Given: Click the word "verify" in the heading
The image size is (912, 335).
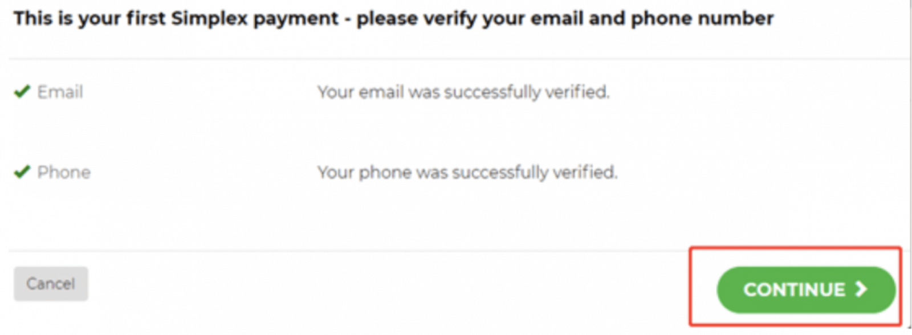Looking at the screenshot, I should coord(455,19).
